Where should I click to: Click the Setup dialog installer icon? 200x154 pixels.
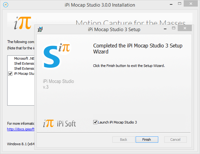pos(40,29)
